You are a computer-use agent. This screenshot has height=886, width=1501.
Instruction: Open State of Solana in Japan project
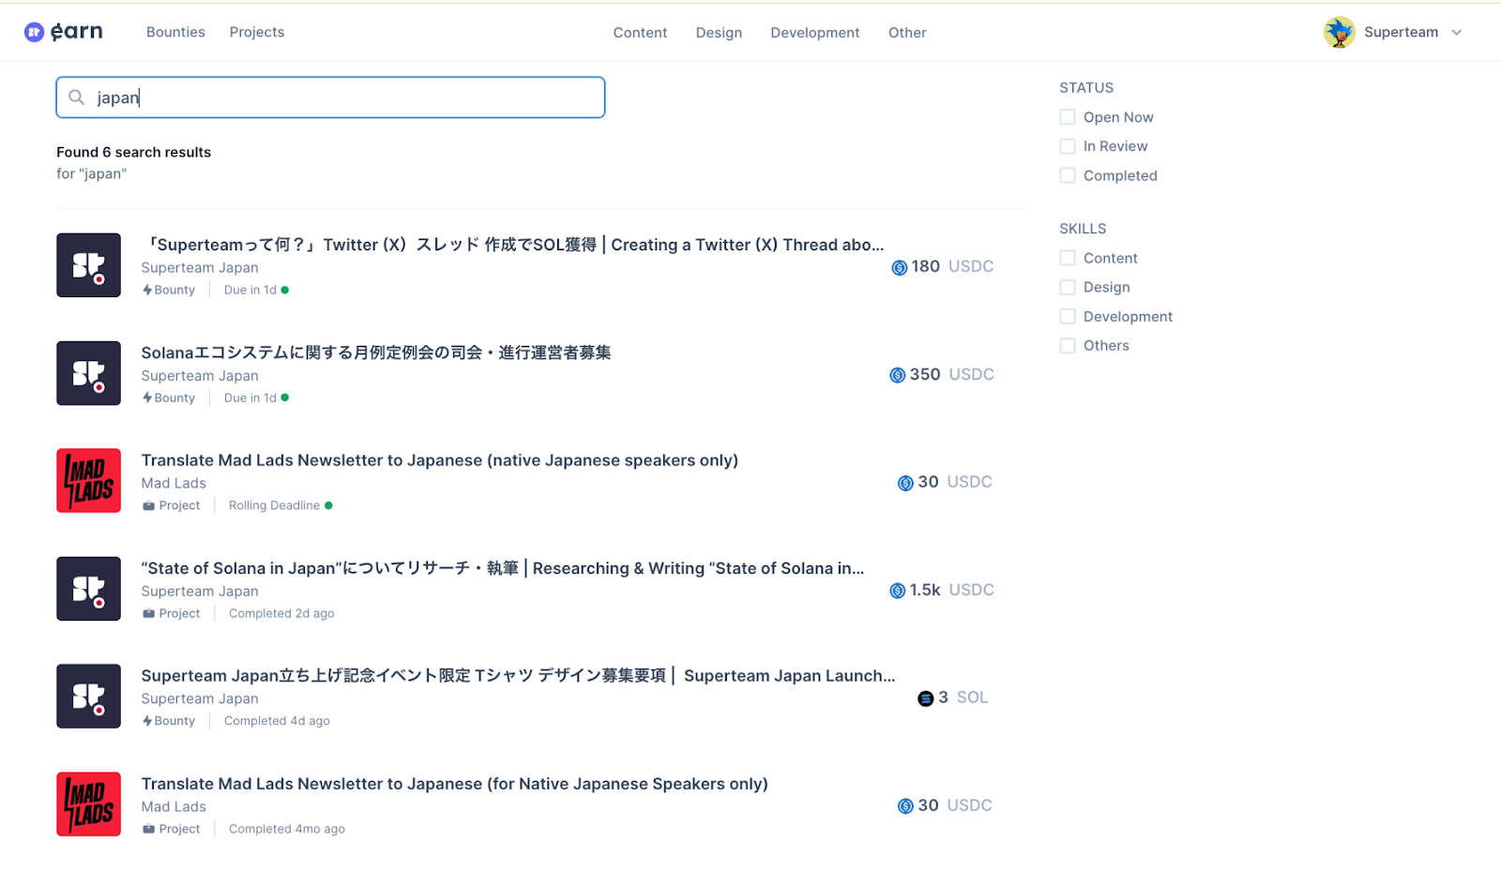point(503,568)
